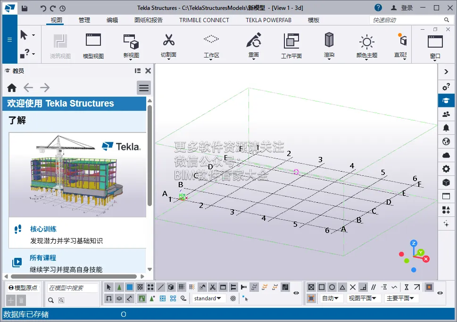Open the 自动 snap depth dropdown
Image resolution: width=457 pixels, height=322 pixels.
tap(331, 298)
